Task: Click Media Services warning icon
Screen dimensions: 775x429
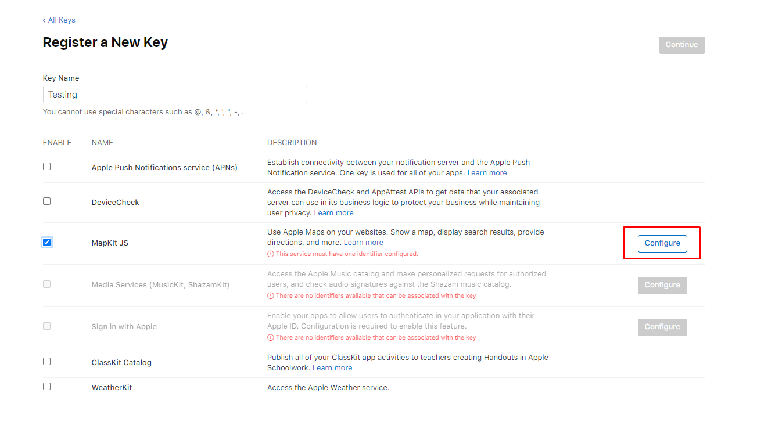Action: [x=271, y=296]
